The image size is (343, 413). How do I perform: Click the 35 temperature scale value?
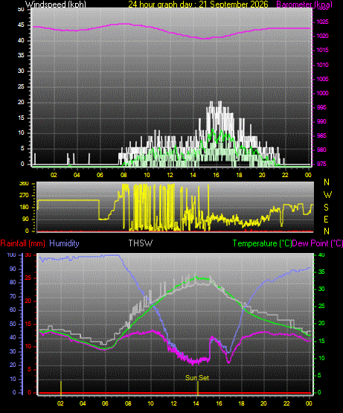[321, 272]
